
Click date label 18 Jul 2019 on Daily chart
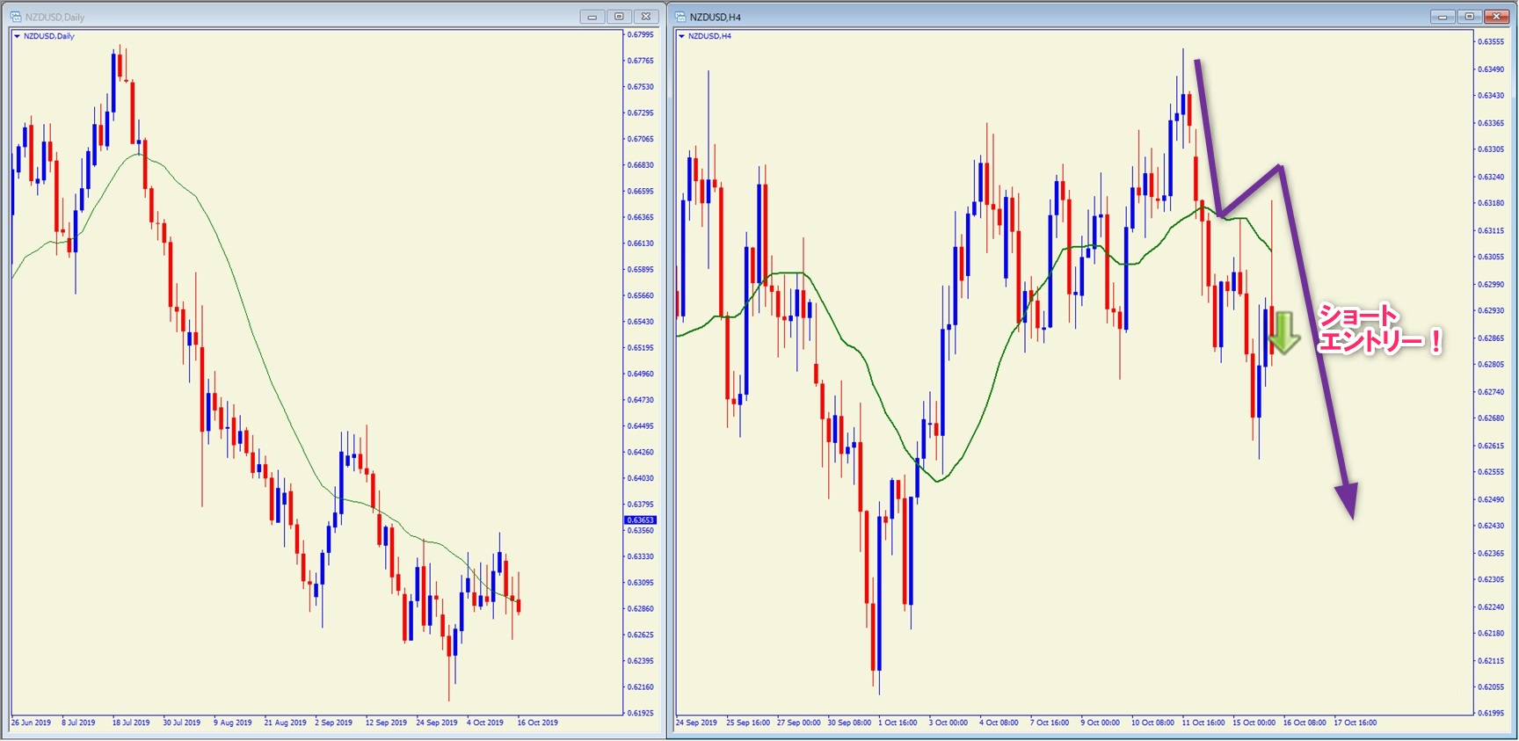(131, 723)
